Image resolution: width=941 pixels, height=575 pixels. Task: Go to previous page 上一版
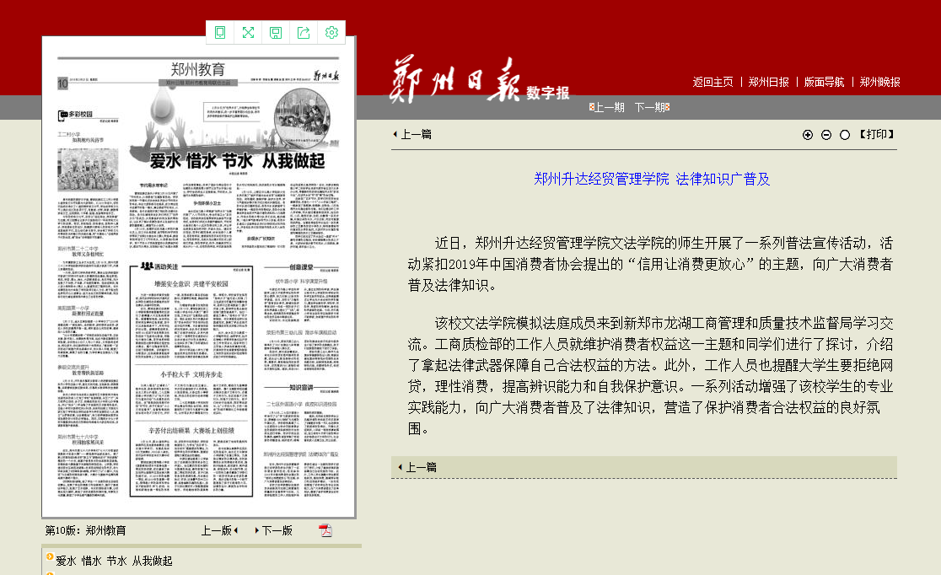pyautogui.click(x=218, y=530)
